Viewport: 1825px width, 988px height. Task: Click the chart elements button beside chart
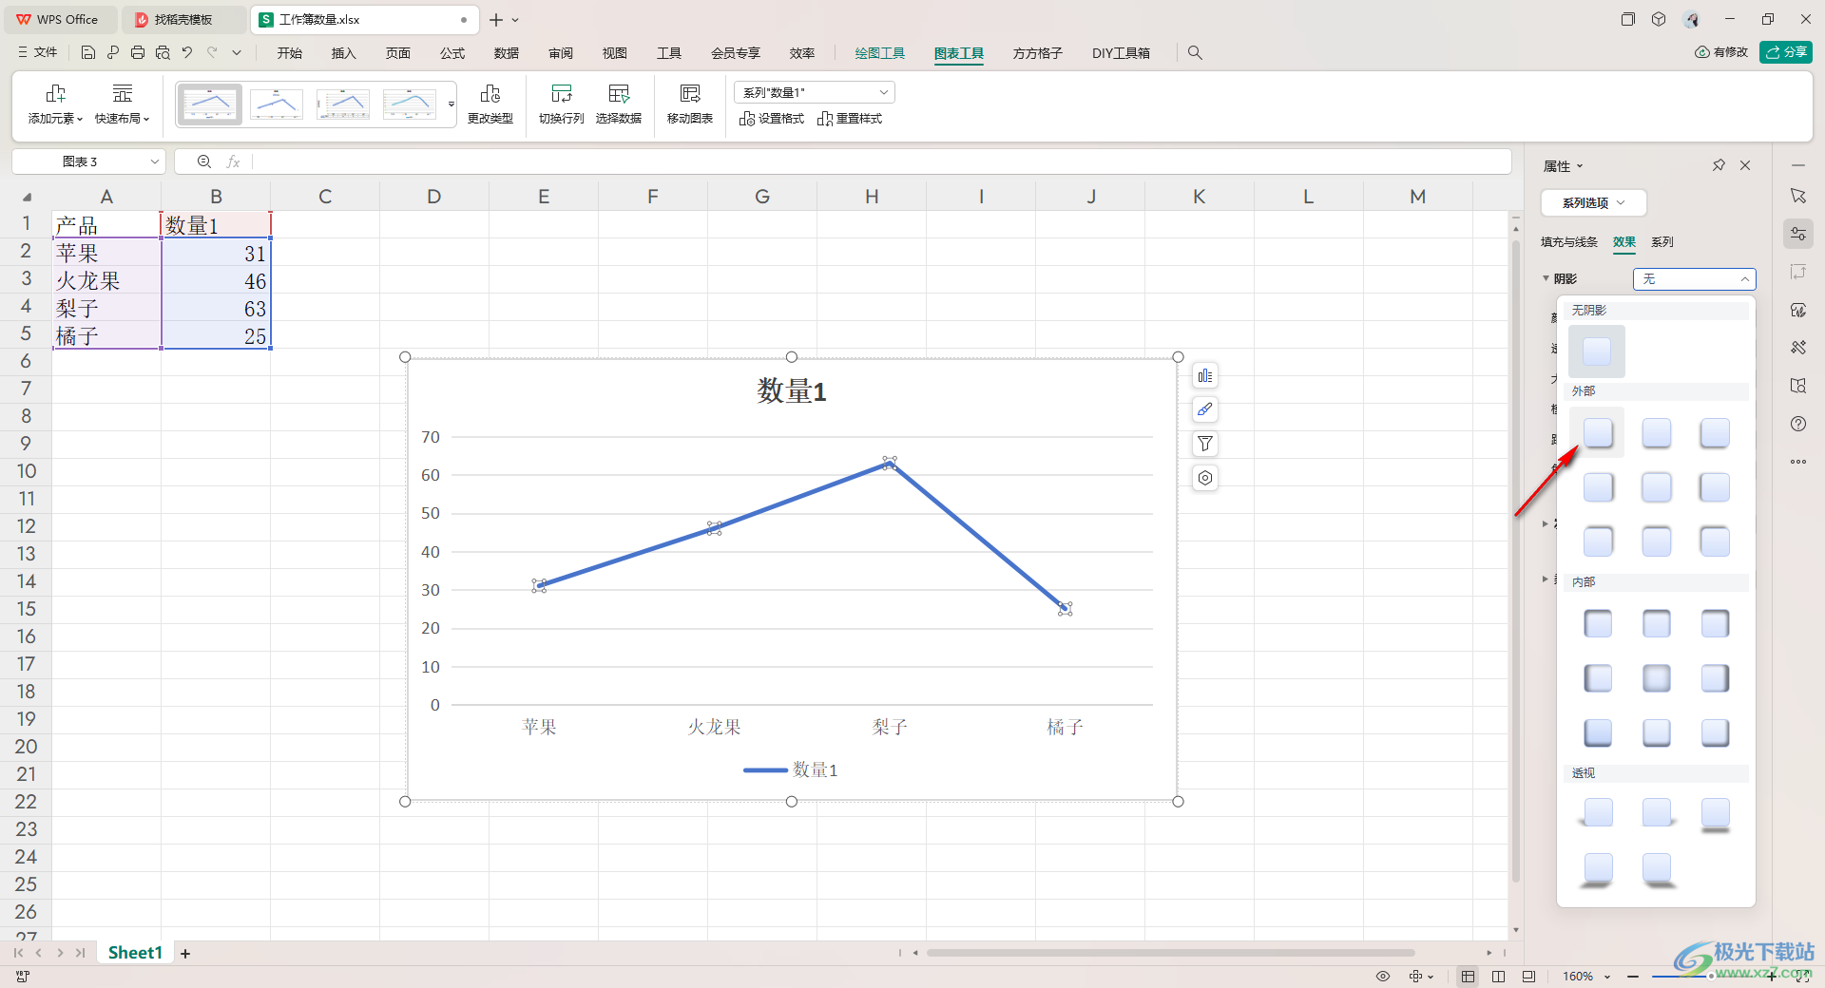pos(1205,375)
